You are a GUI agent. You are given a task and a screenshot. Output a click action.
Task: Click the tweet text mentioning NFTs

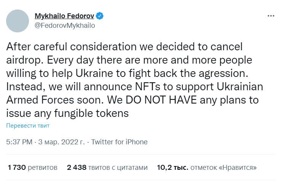134,87
